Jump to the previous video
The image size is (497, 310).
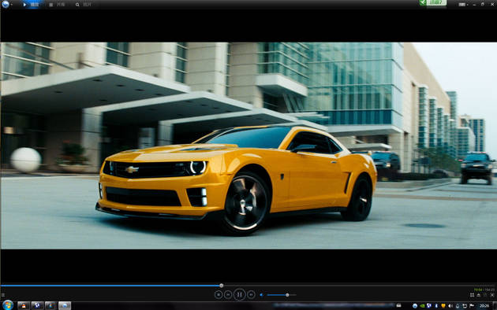(228, 294)
